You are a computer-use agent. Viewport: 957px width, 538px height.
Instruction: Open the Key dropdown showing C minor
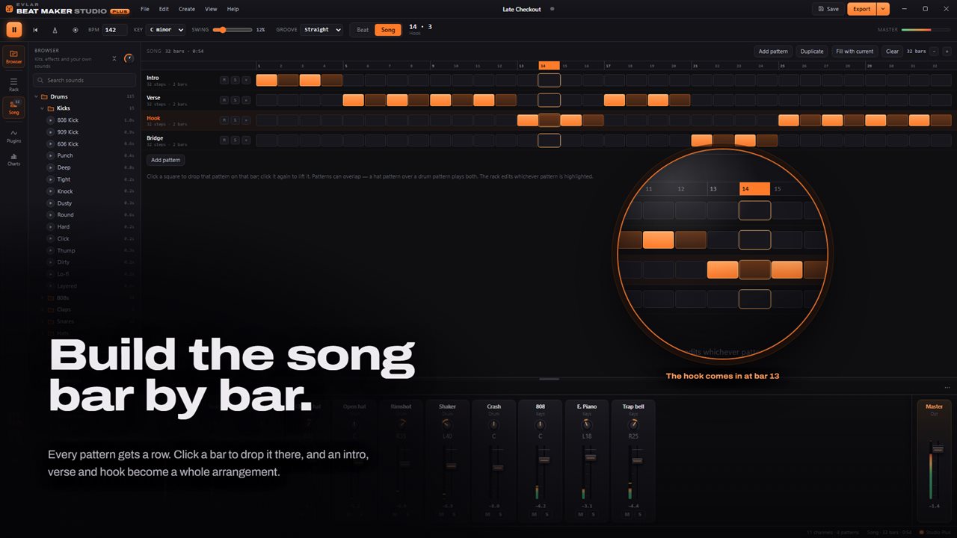point(165,30)
